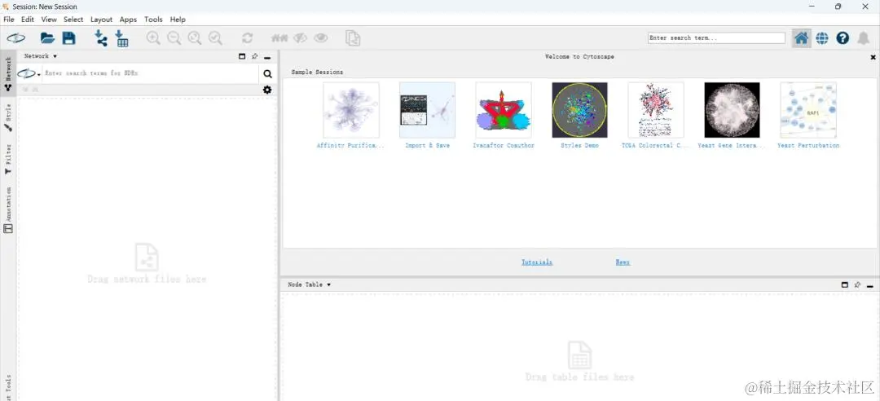This screenshot has height=401, width=880.
Task: Click the Apply preferred layout refresh icon
Action: coord(247,38)
